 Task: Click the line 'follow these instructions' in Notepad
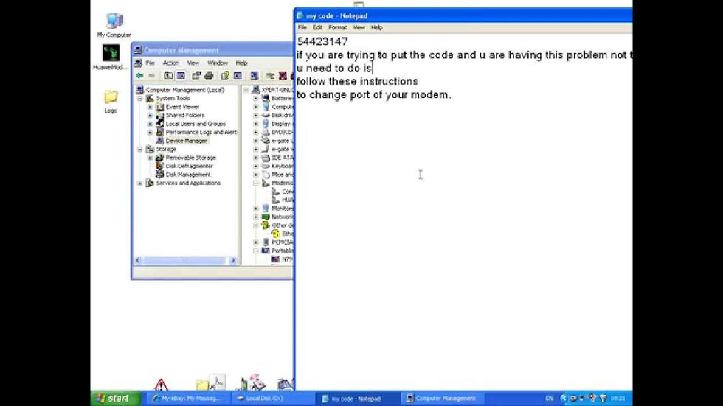pyautogui.click(x=357, y=82)
